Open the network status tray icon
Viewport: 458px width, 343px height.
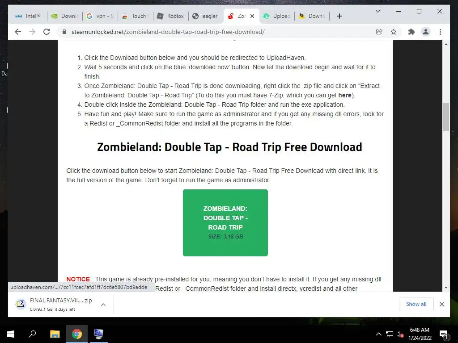[x=390, y=334]
